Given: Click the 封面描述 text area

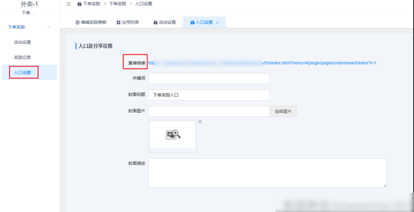Looking at the screenshot, I should [267, 173].
